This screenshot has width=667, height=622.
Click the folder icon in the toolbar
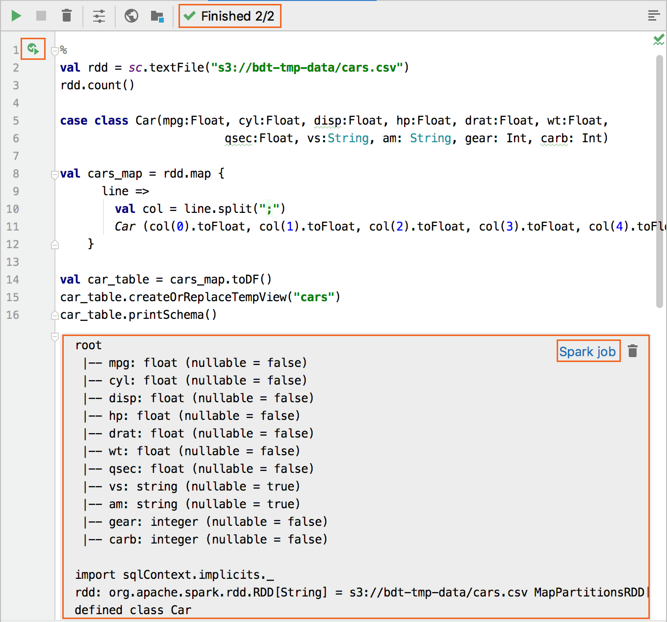(157, 16)
